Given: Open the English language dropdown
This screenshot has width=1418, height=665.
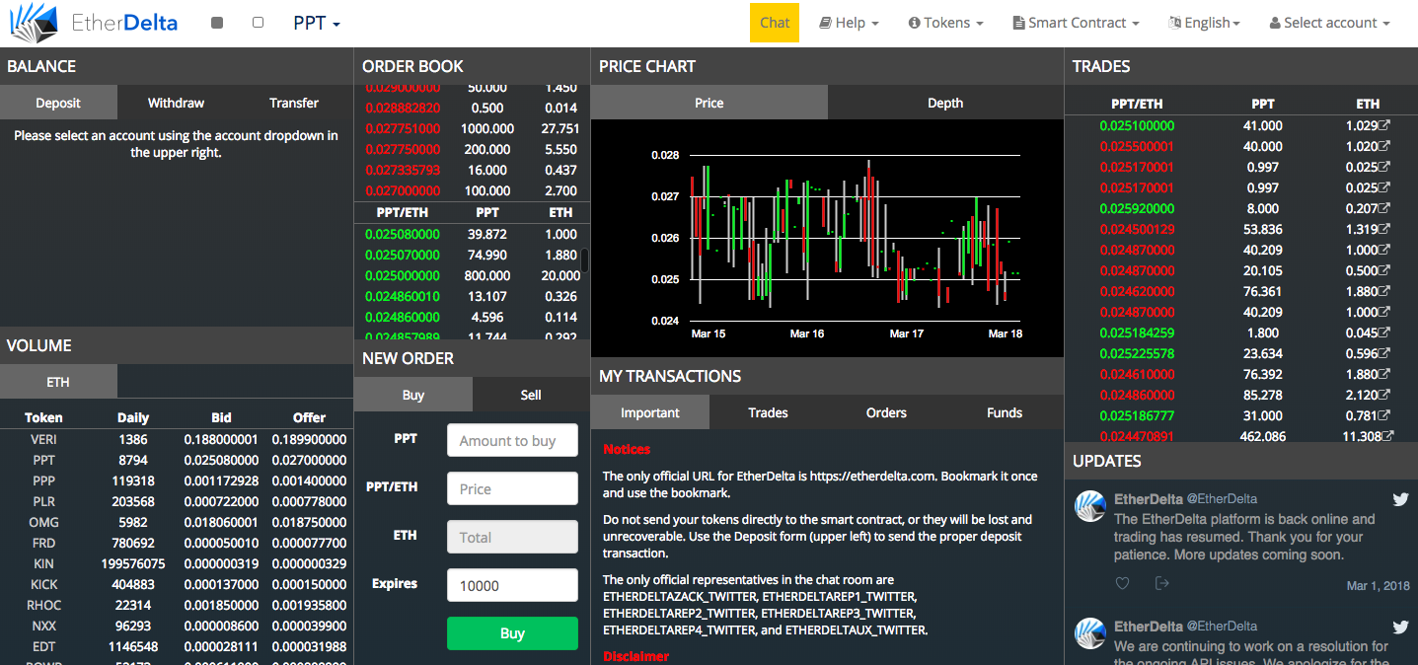Looking at the screenshot, I should pyautogui.click(x=1204, y=23).
